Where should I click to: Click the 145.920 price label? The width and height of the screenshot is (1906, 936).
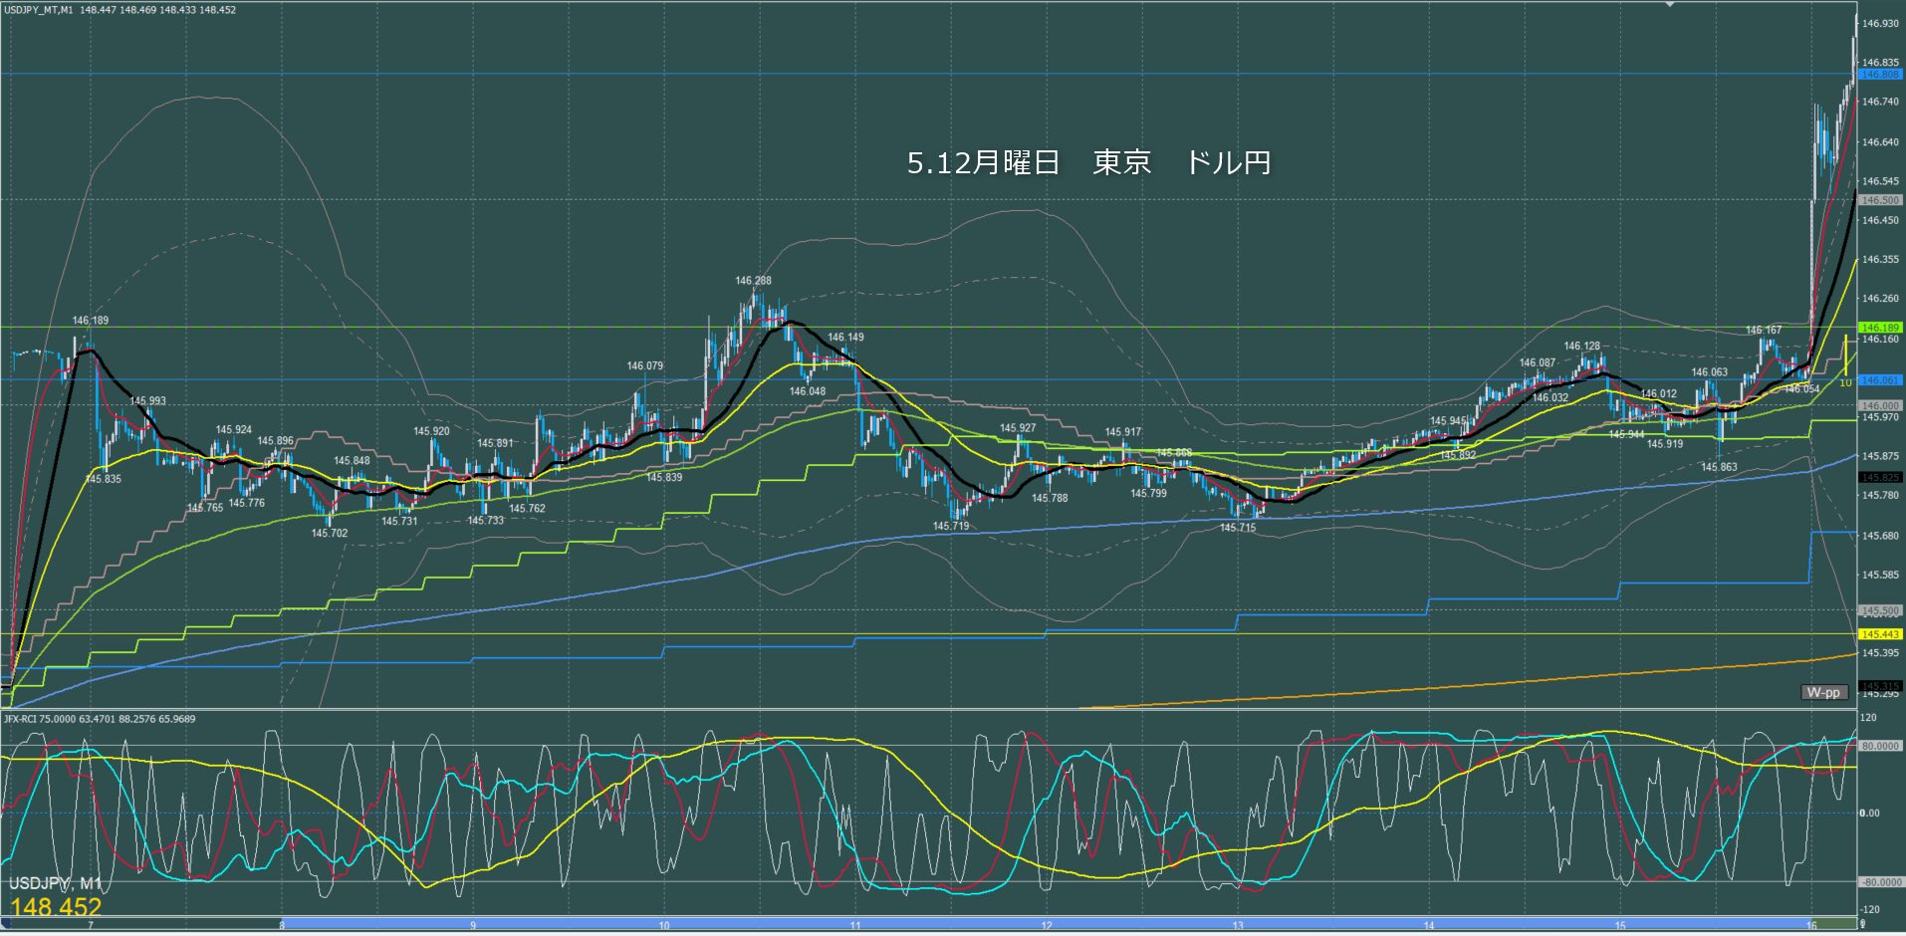(431, 431)
